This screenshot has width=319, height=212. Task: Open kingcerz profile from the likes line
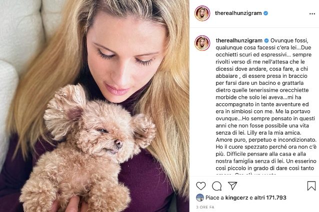pyautogui.click(x=236, y=198)
